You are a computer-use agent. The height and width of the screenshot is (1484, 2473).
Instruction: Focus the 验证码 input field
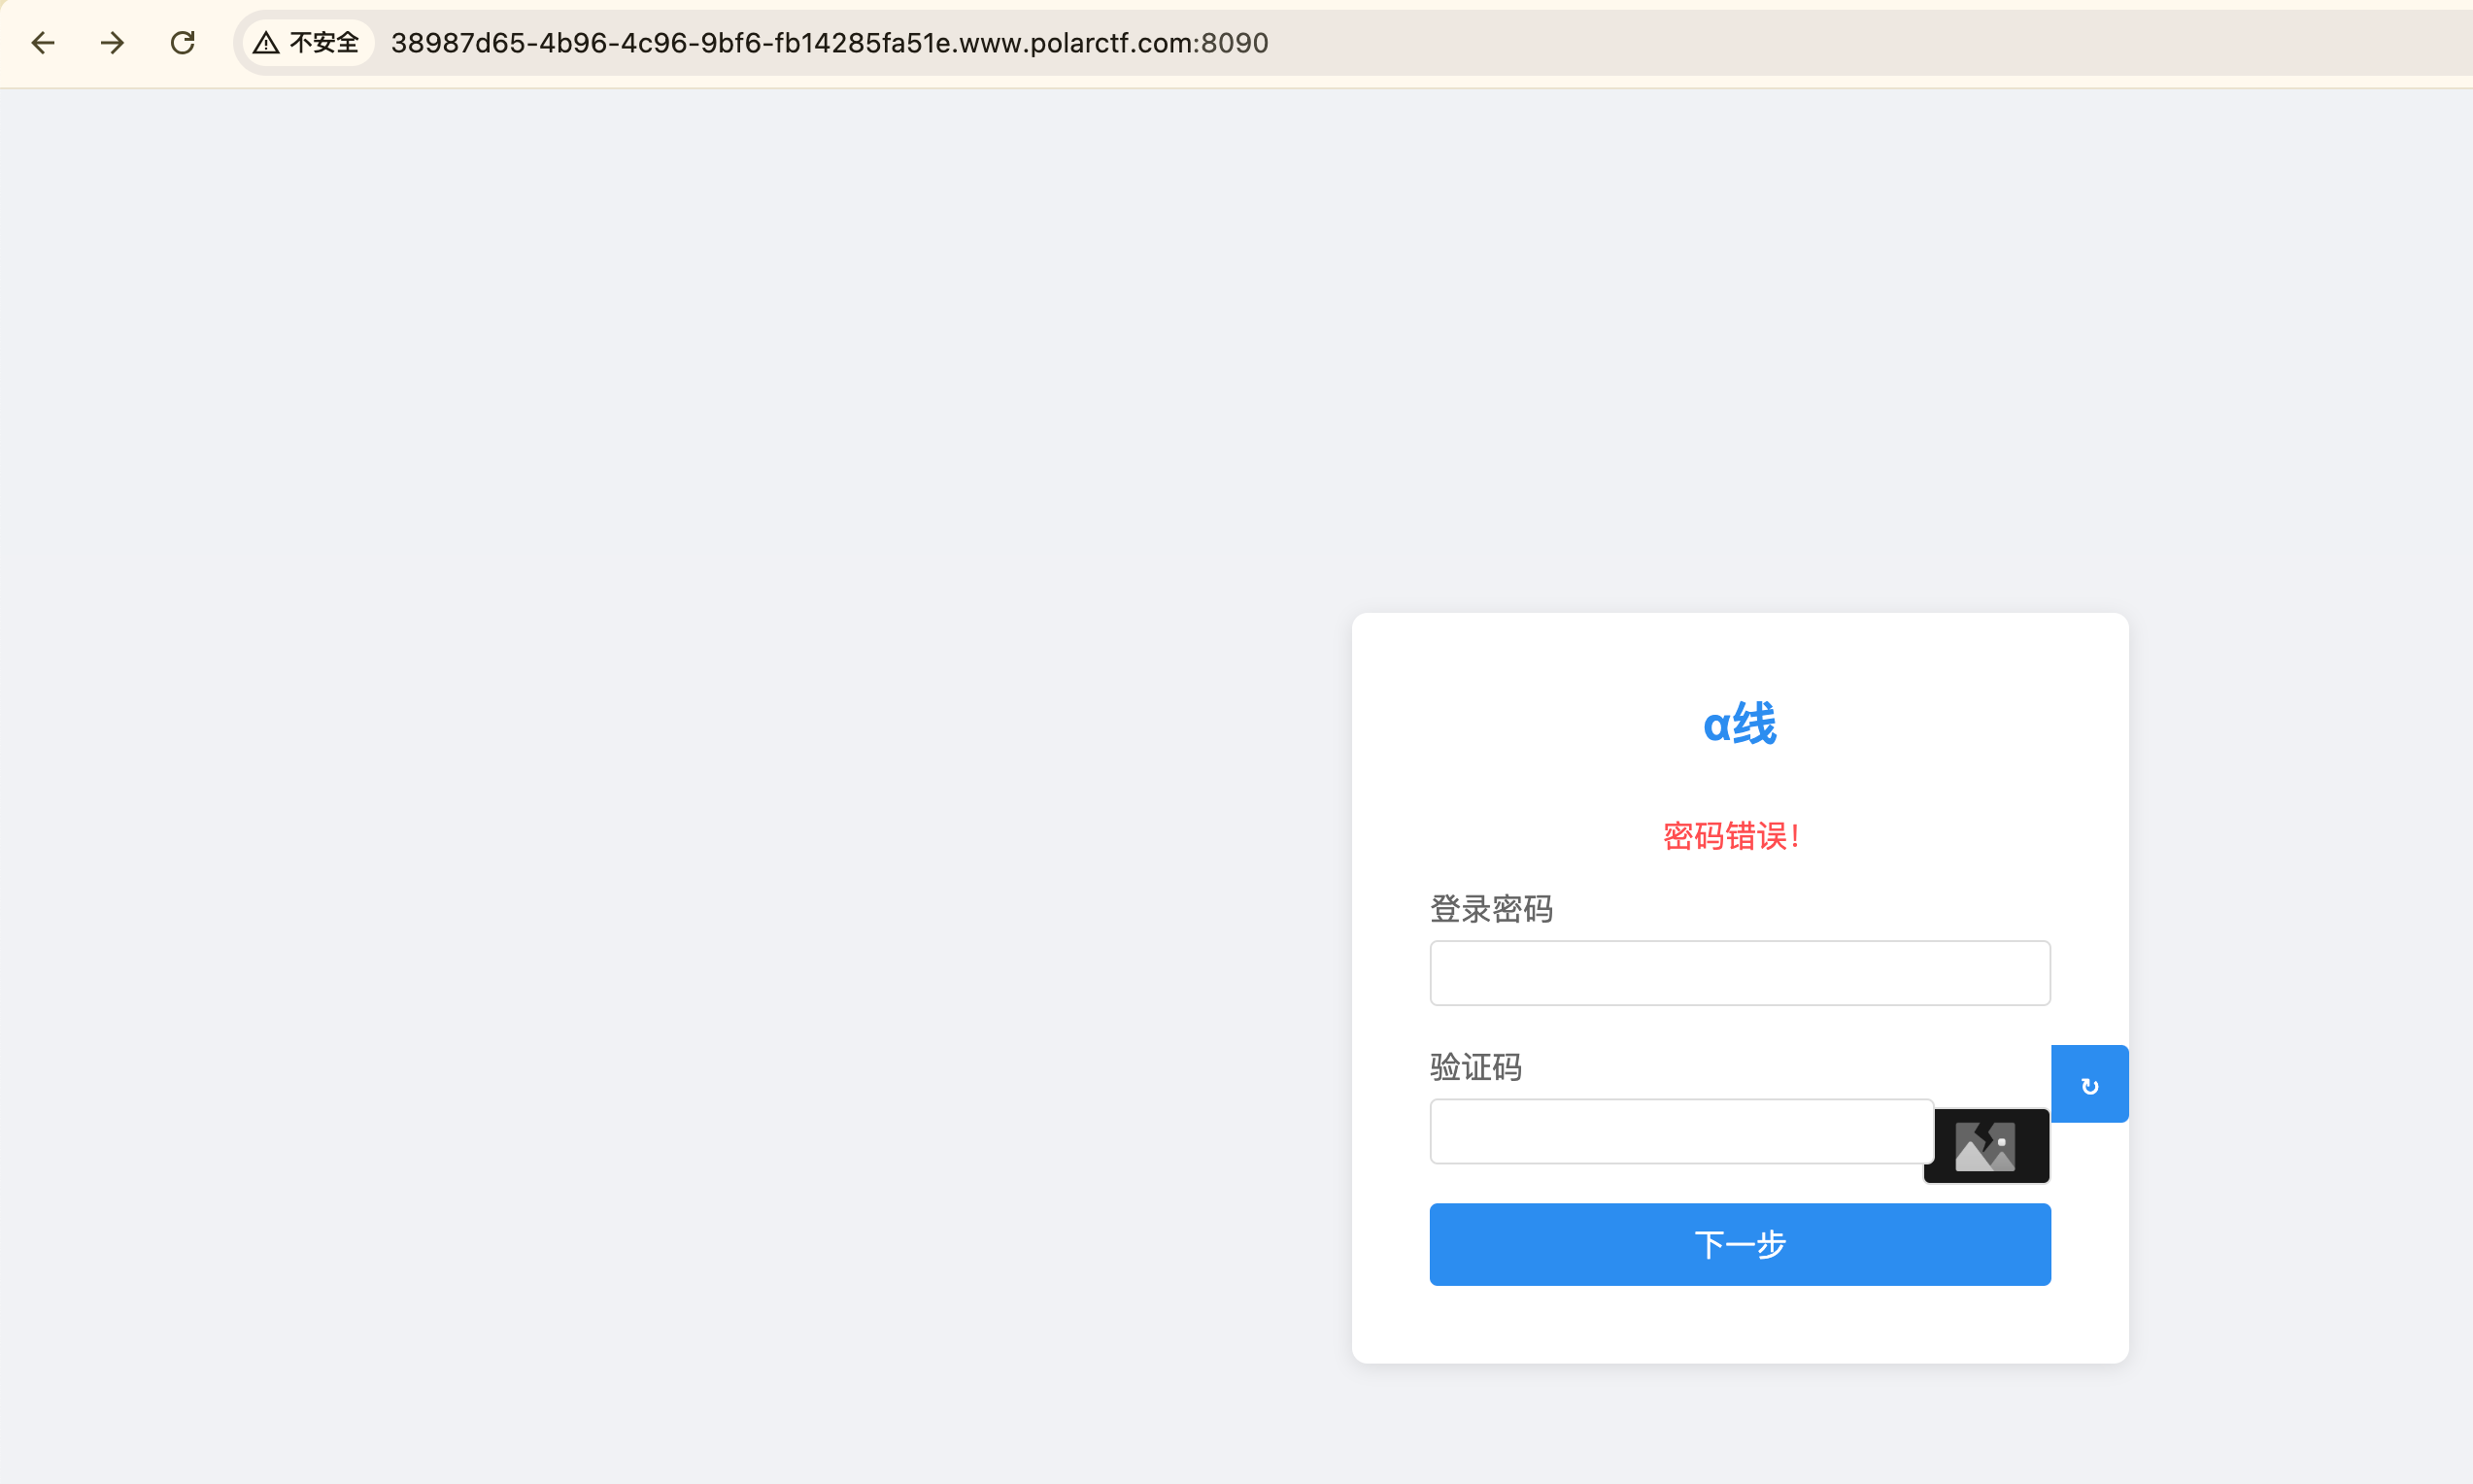[1681, 1132]
